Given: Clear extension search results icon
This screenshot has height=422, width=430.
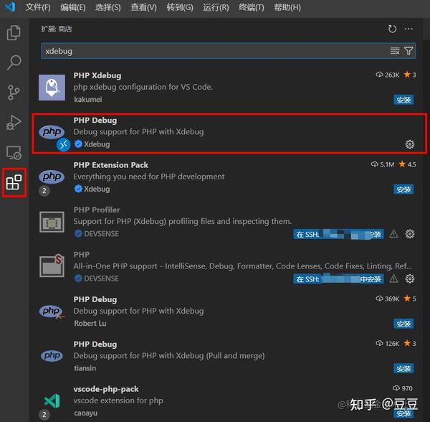Looking at the screenshot, I should click(395, 51).
